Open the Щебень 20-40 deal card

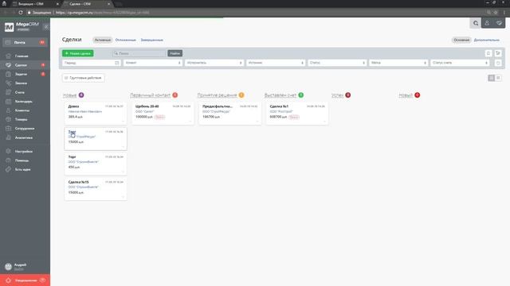[x=163, y=113]
